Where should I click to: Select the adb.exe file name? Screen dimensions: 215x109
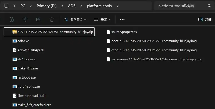(23, 41)
